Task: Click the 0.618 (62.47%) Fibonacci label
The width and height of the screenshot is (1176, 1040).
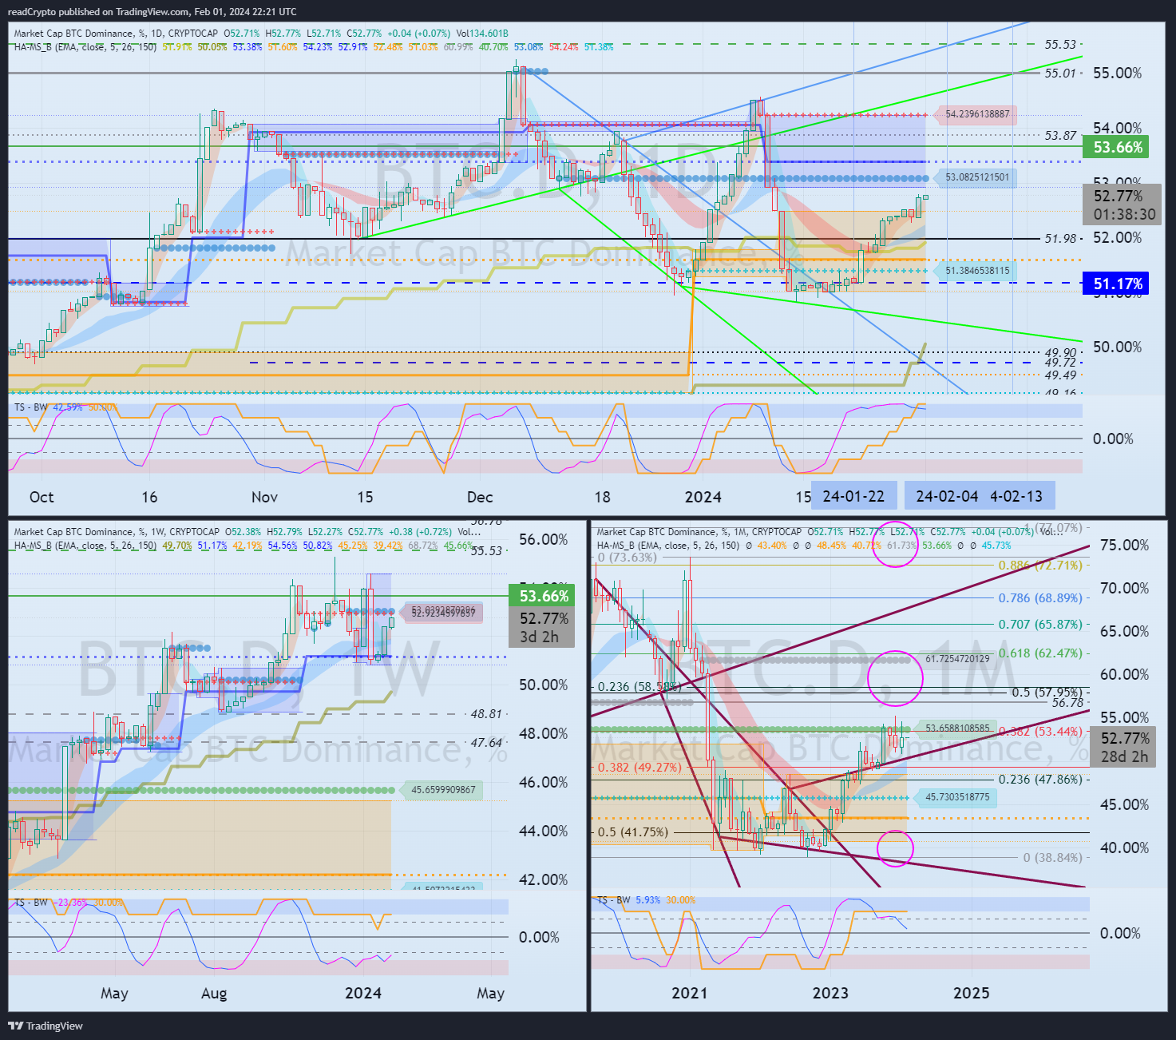Action: pyautogui.click(x=1040, y=653)
